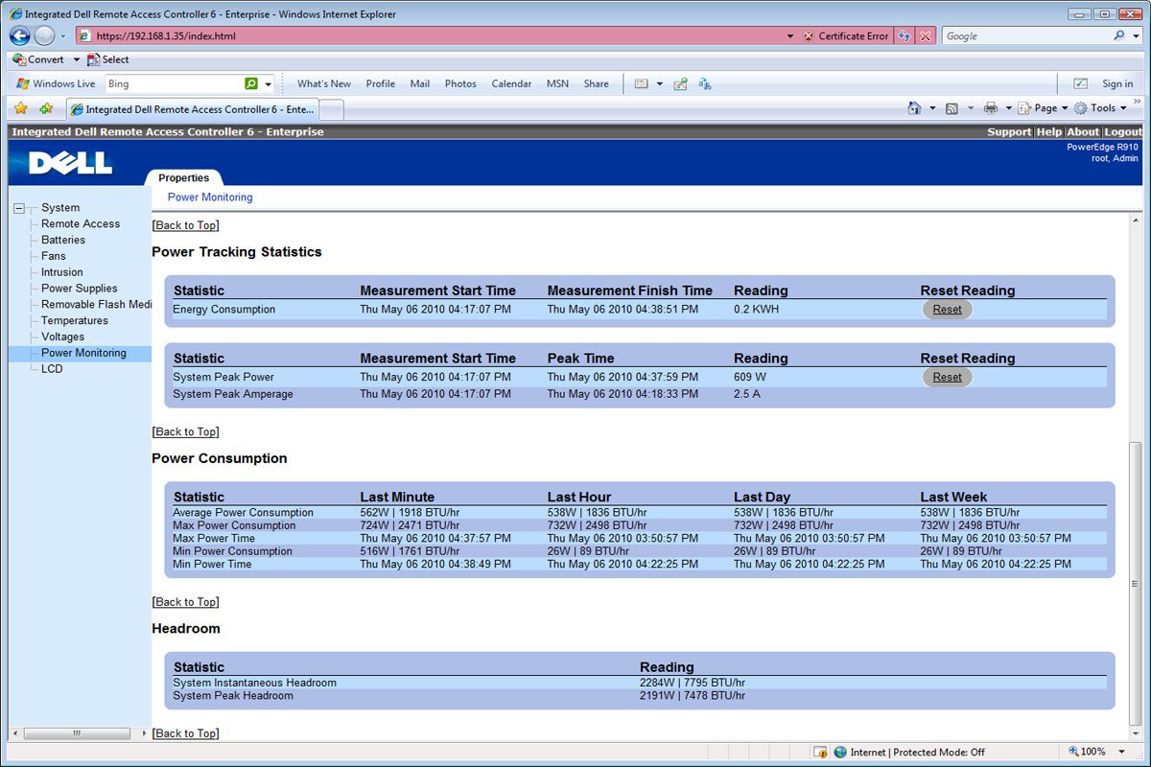The height and width of the screenshot is (767, 1151).
Task: Select Fans in navigation tree
Action: coord(54,256)
